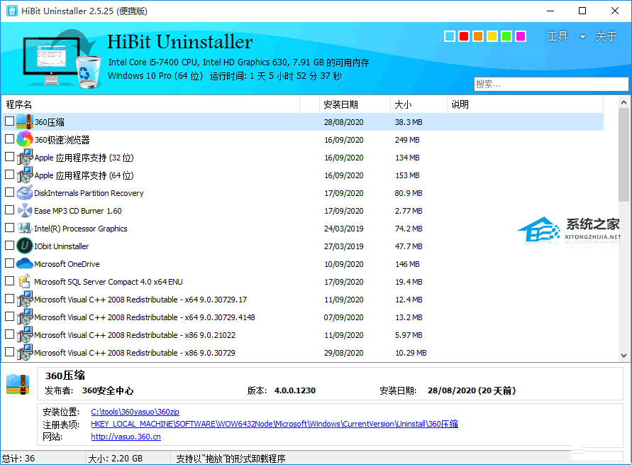The width and height of the screenshot is (632, 465).
Task: Maximize the HiBit Uninstaller window
Action: coord(582,11)
